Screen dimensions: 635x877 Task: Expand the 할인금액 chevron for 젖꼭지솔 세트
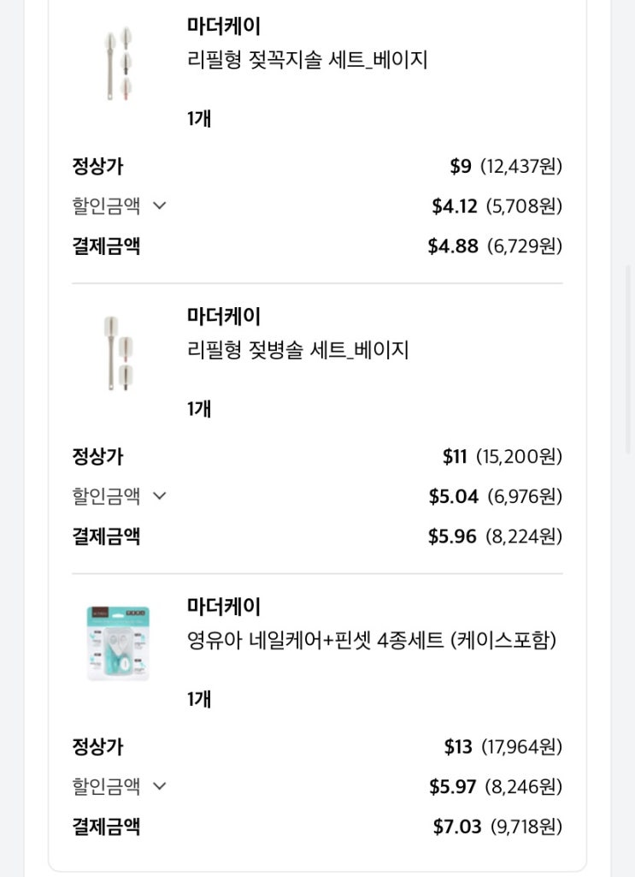pyautogui.click(x=159, y=206)
